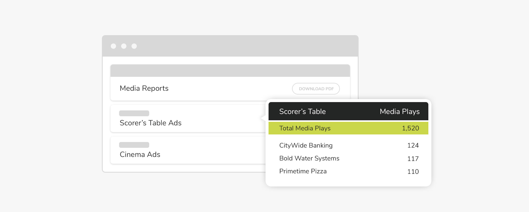Click the middle window control dot
Viewport: 529px width, 212px height.
pyautogui.click(x=124, y=46)
